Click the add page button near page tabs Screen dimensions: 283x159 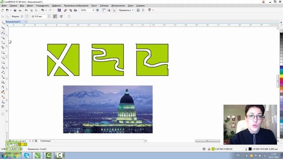pyautogui.click(x=36, y=141)
